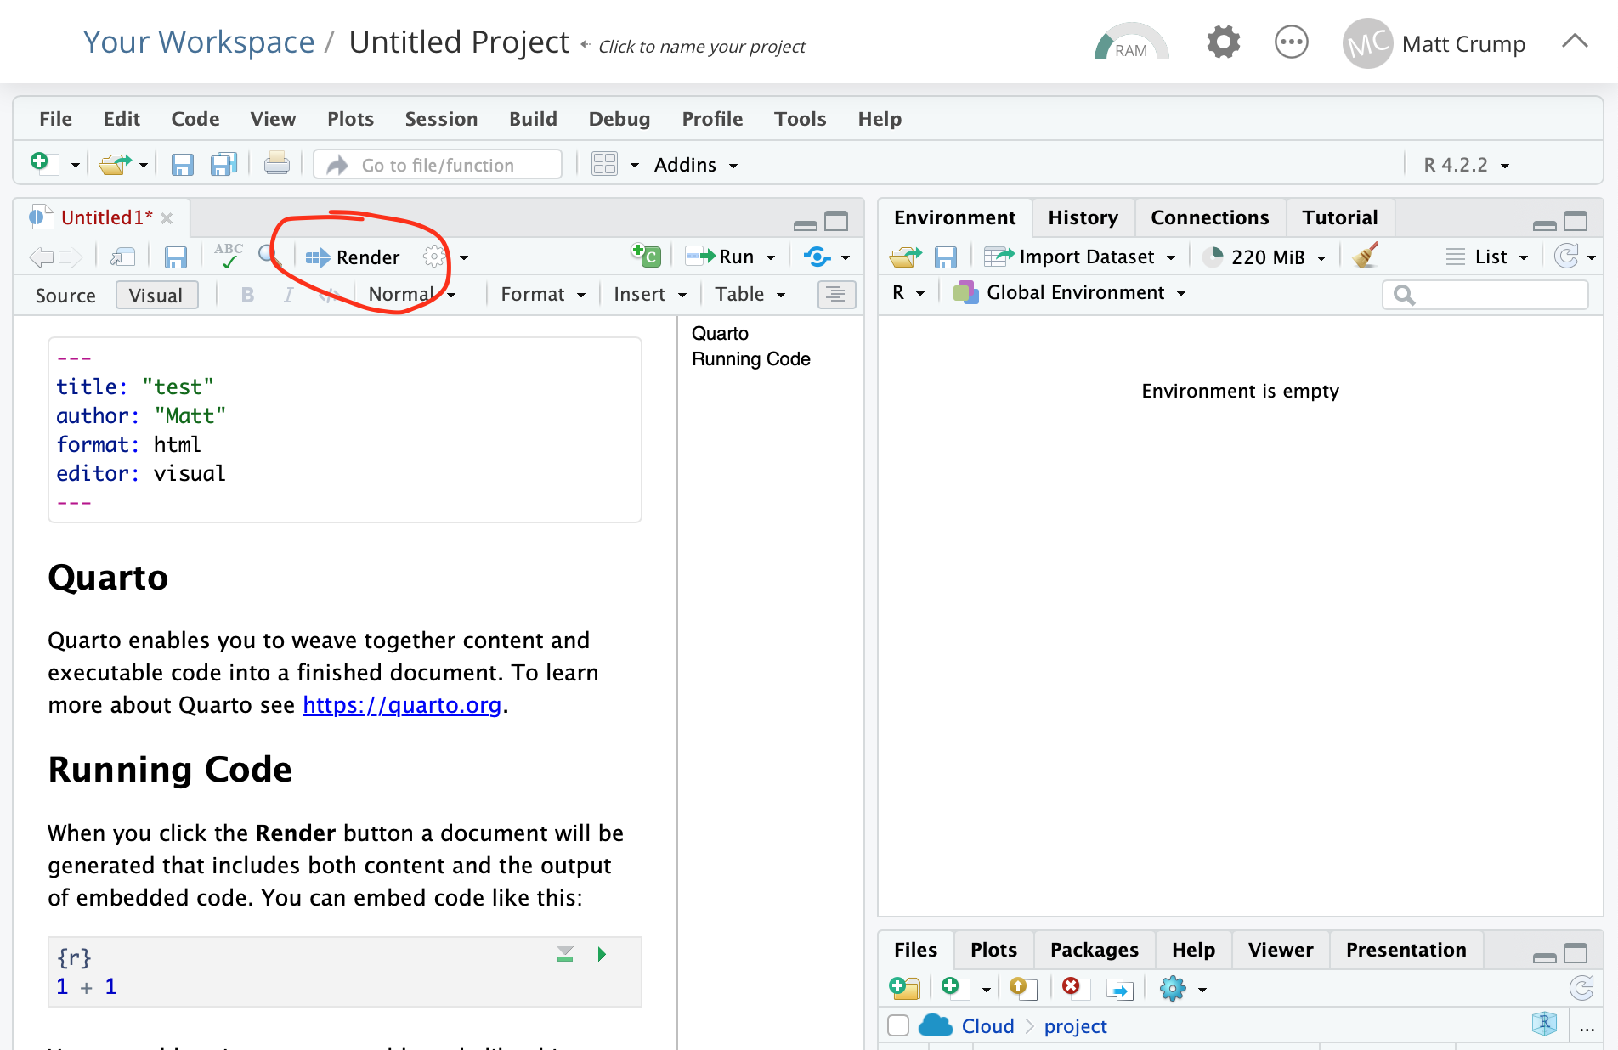Image resolution: width=1618 pixels, height=1050 pixels.
Task: Run all chunks above icon
Action: [565, 954]
